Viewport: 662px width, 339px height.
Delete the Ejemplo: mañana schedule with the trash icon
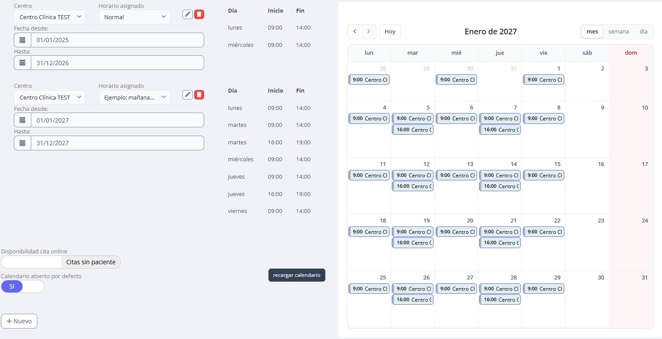tap(199, 94)
